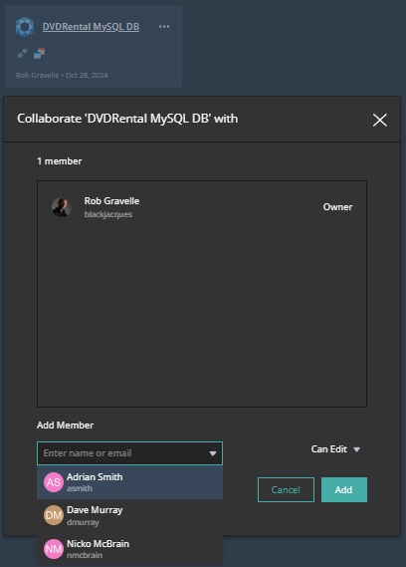Close the Collaborate dialog with the X

pos(380,120)
